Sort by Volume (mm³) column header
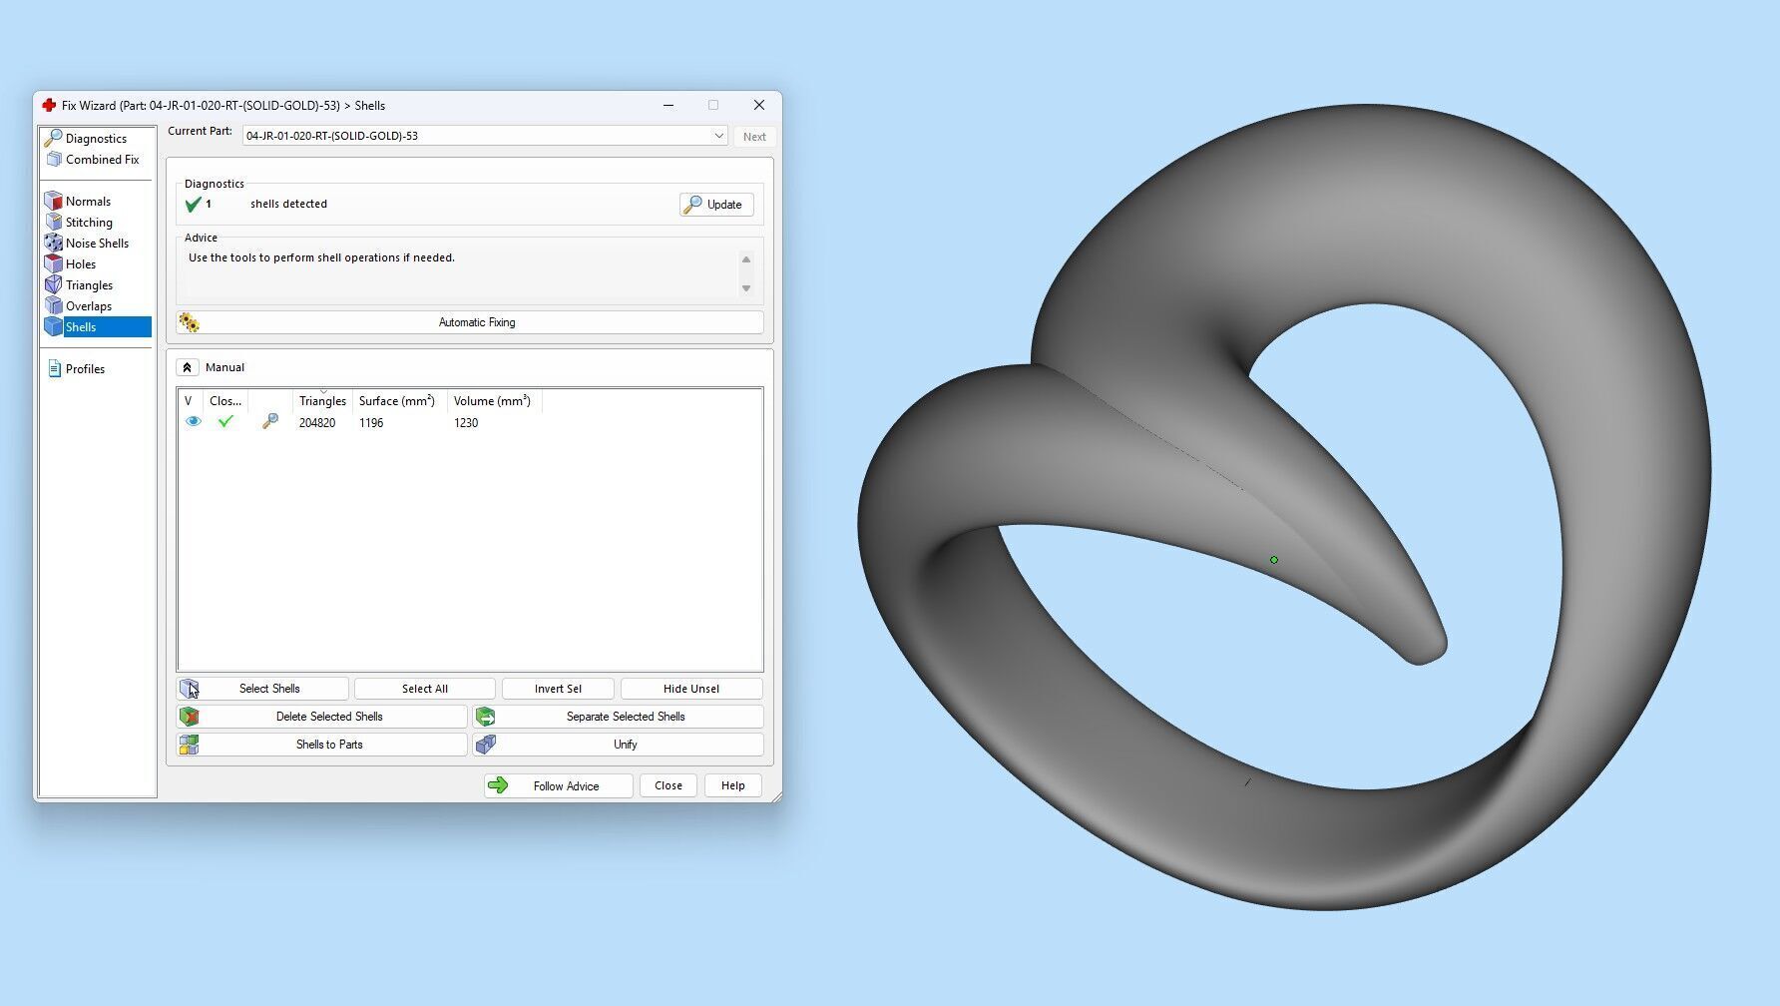The image size is (1780, 1006). click(x=493, y=401)
